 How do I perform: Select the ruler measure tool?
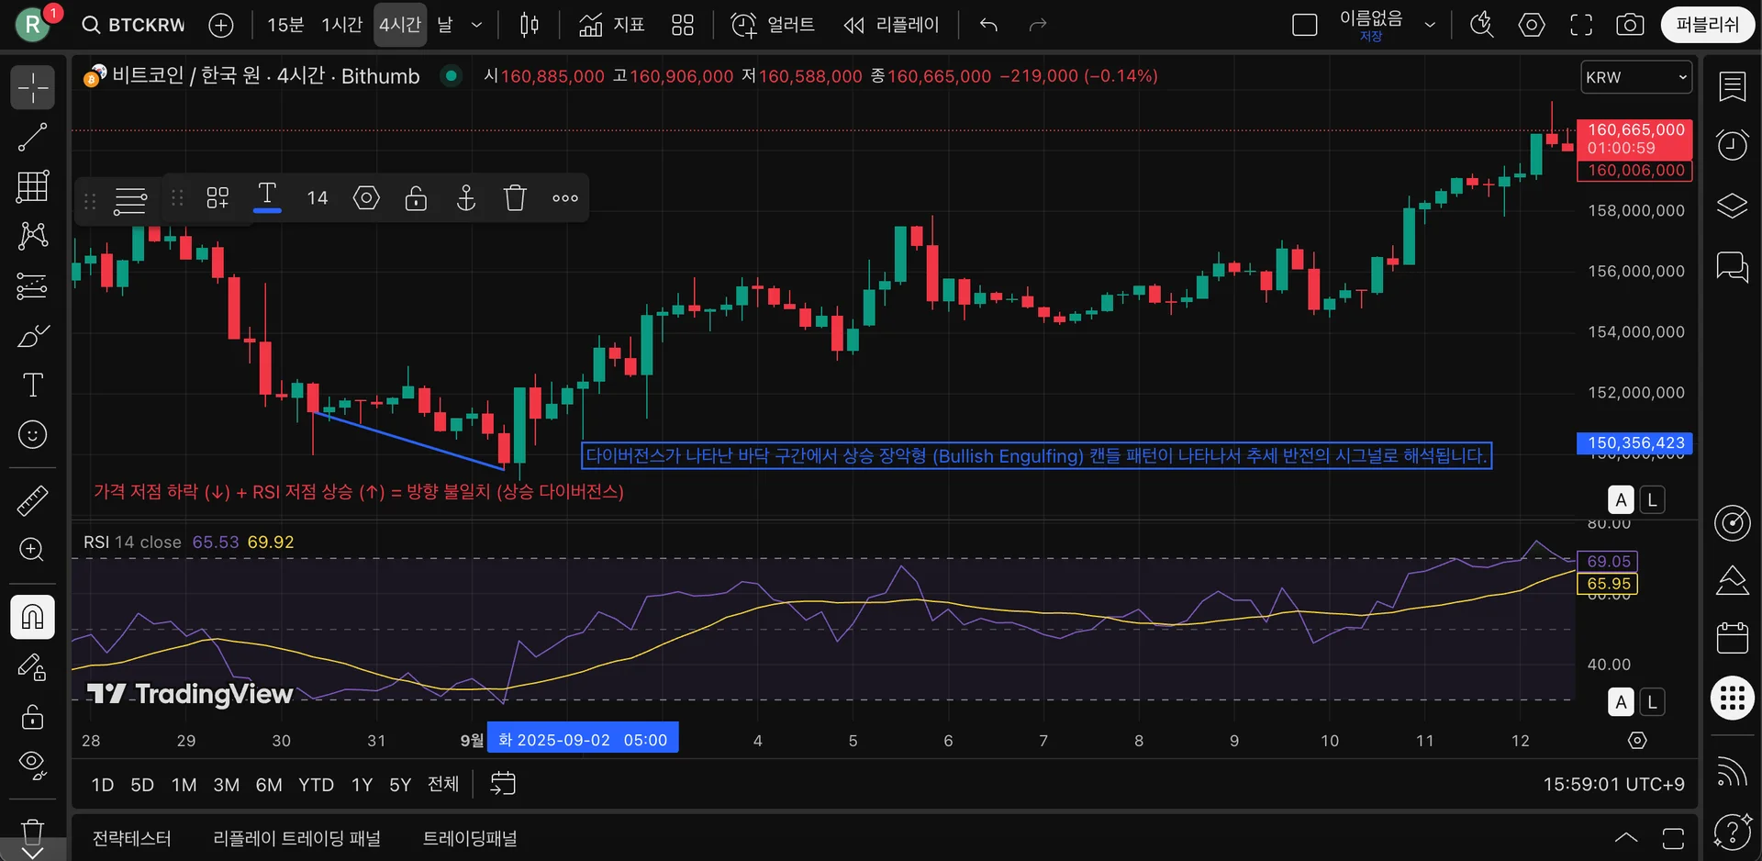pyautogui.click(x=33, y=501)
